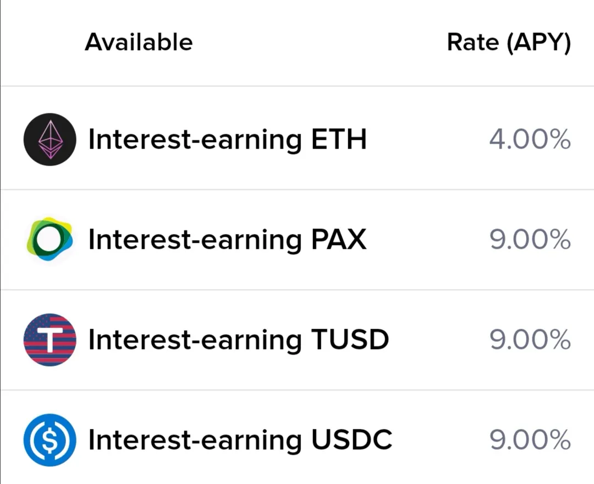Viewport: 594px width, 484px height.
Task: Click the 9.00% rate for TUSD
Action: pos(530,340)
